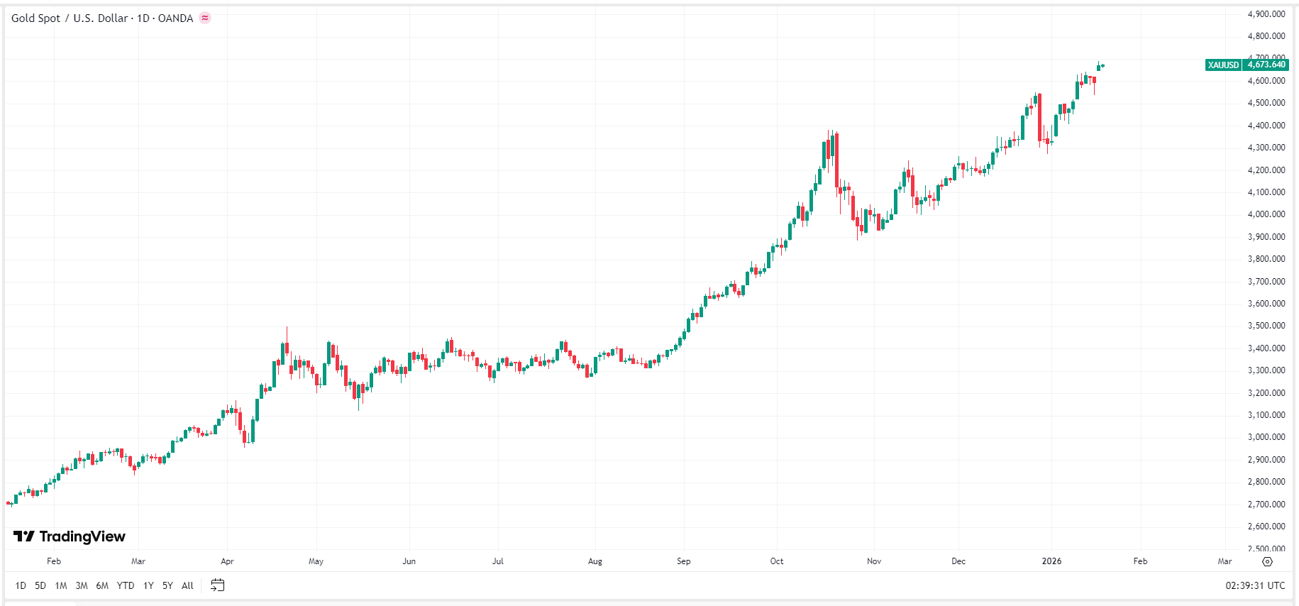Viewport: 1299px width, 606px height.
Task: Open chart settings via the gear icon
Action: click(1268, 561)
